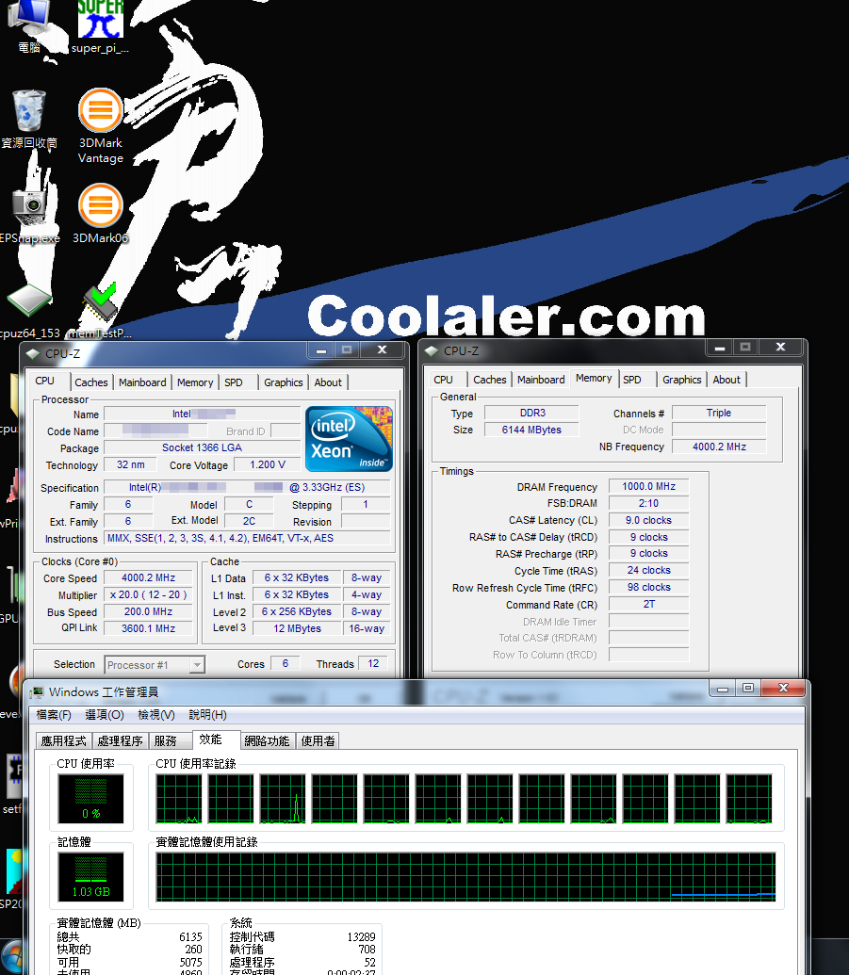Image resolution: width=849 pixels, height=975 pixels.
Task: Open cpuz64_153 desktop icon
Action: pyautogui.click(x=28, y=310)
